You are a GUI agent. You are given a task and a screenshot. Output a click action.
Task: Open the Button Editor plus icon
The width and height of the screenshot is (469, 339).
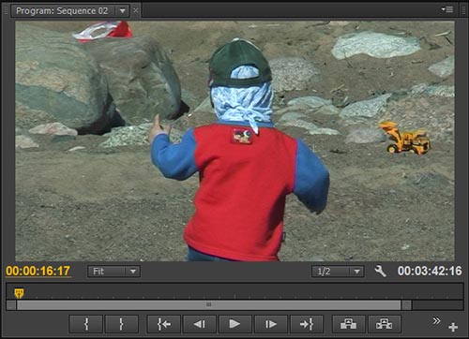click(x=453, y=327)
